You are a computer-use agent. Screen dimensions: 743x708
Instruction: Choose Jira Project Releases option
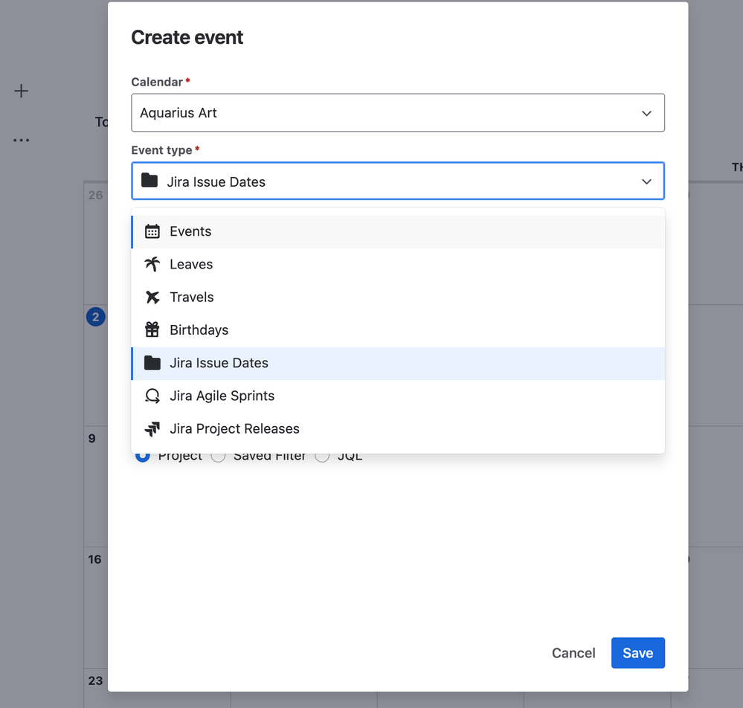point(398,429)
